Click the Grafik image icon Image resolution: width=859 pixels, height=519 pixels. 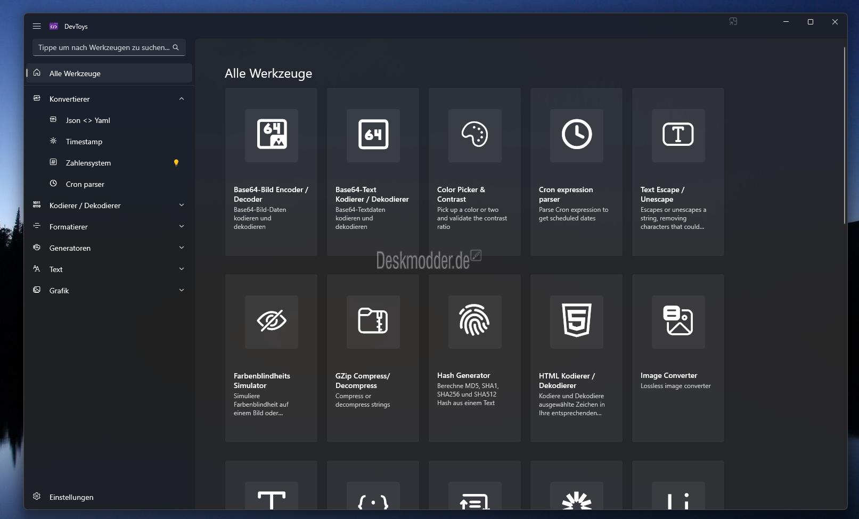point(37,290)
